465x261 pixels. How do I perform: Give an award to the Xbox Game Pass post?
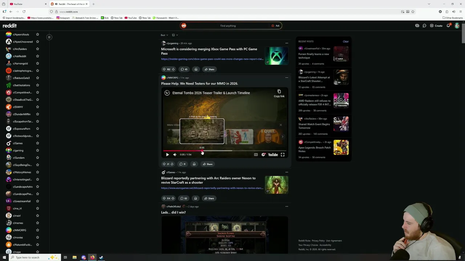(196, 69)
